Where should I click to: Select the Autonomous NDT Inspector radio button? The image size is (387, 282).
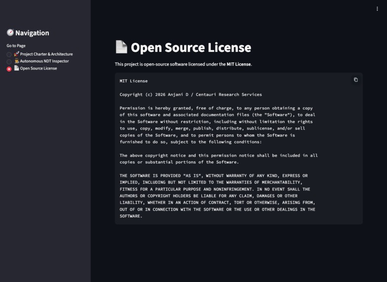click(9, 62)
